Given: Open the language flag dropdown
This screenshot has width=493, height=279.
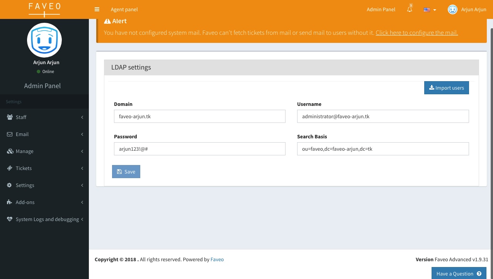Looking at the screenshot, I should [429, 10].
